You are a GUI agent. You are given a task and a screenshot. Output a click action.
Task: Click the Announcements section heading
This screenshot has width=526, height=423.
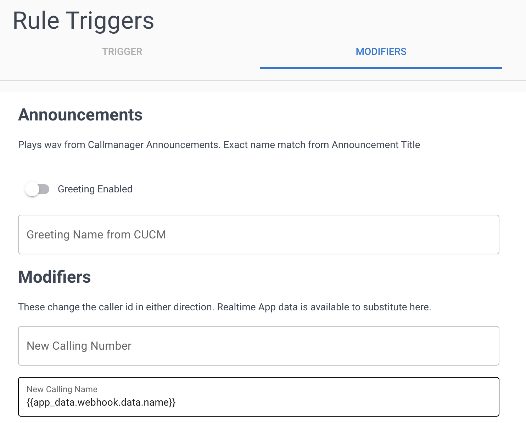(x=80, y=114)
